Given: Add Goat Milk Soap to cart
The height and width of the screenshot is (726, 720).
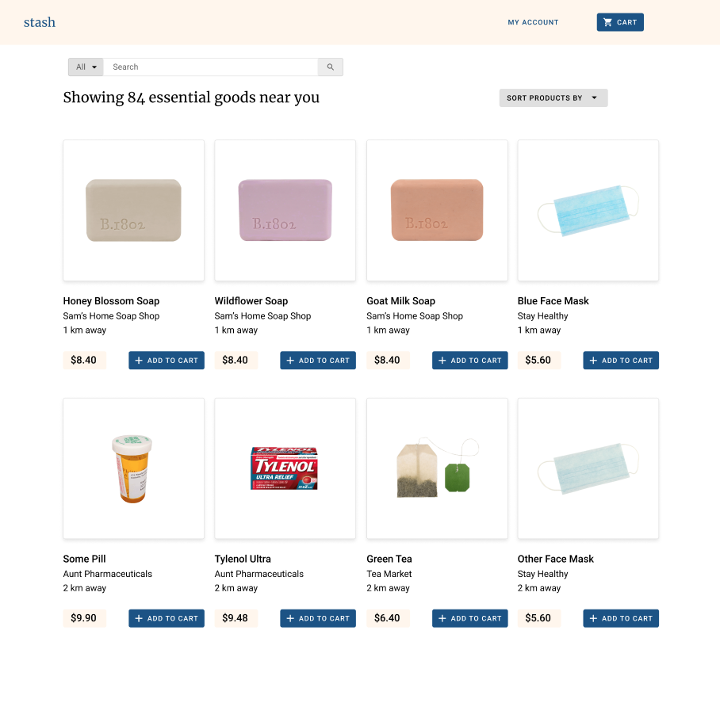Looking at the screenshot, I should coord(469,360).
